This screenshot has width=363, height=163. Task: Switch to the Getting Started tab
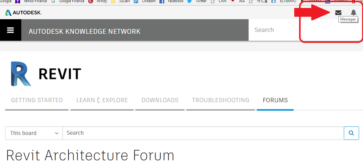37,100
